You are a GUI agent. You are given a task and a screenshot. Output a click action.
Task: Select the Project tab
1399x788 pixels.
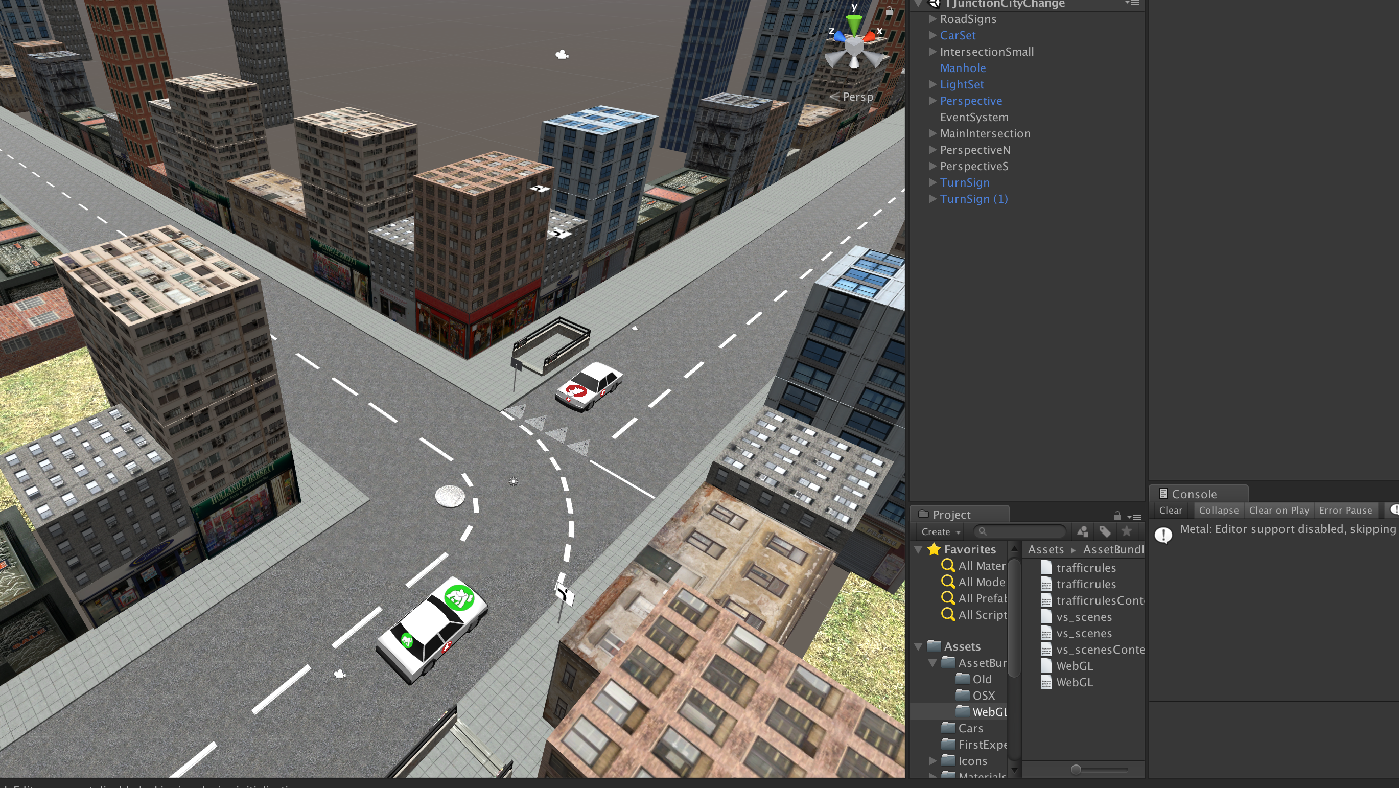click(950, 514)
